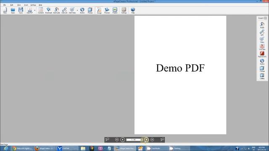Select the Picture tool in the top toolbar

[x=90, y=10]
